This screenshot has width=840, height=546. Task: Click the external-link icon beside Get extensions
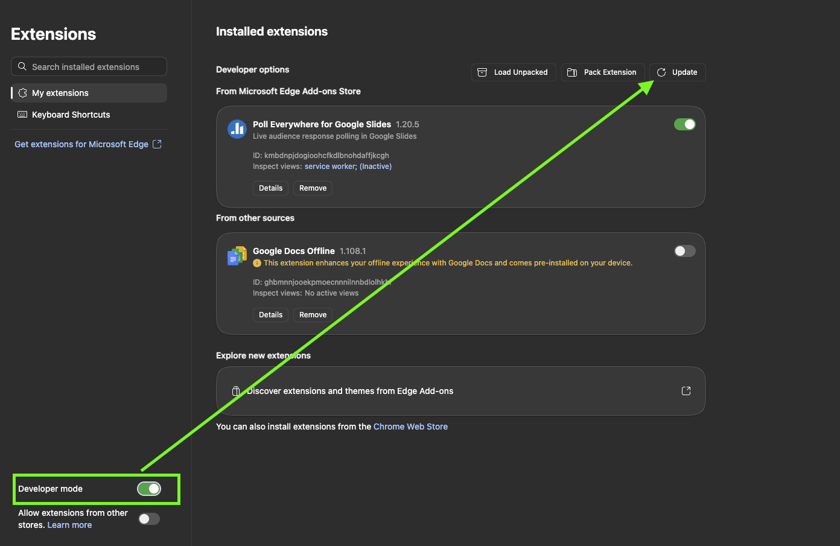click(x=157, y=144)
